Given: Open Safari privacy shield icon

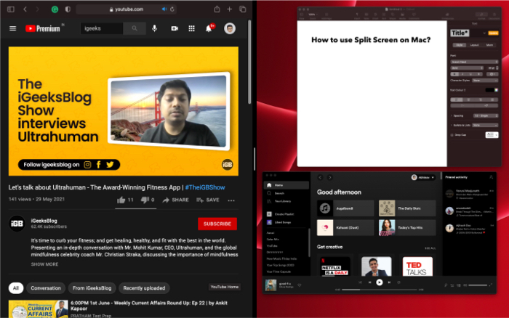Looking at the screenshot, I should pos(68,9).
